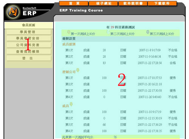This screenshot has width=189, height=139.
Task: Click the 控制公司 subject link
Action: coord(69,72)
